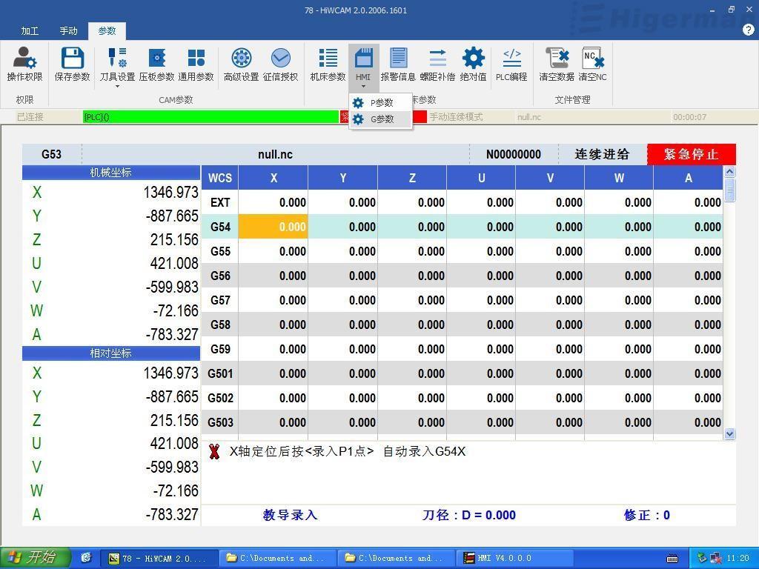The image size is (759, 569).
Task: Click 机械坐标 panel header
Action: (x=111, y=173)
